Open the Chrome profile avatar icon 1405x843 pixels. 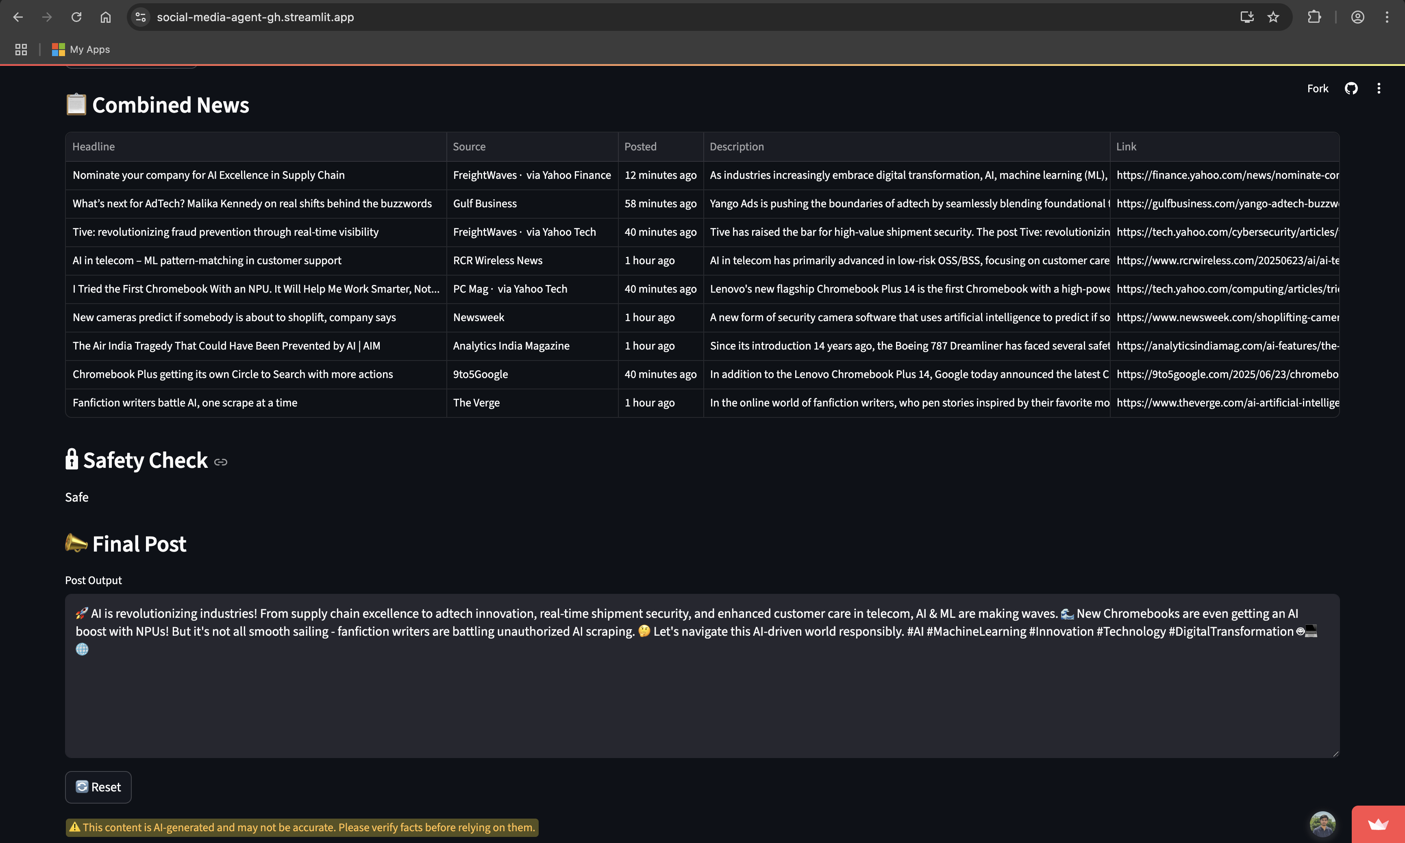[1357, 17]
